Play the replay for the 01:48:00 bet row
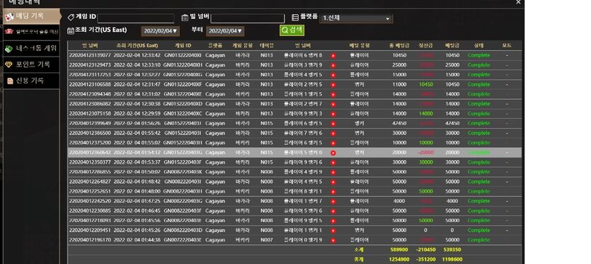 pyautogui.click(x=333, y=192)
